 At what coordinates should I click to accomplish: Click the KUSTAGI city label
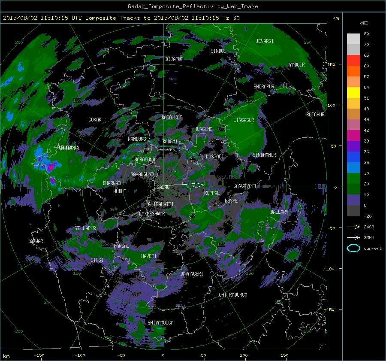(215, 157)
